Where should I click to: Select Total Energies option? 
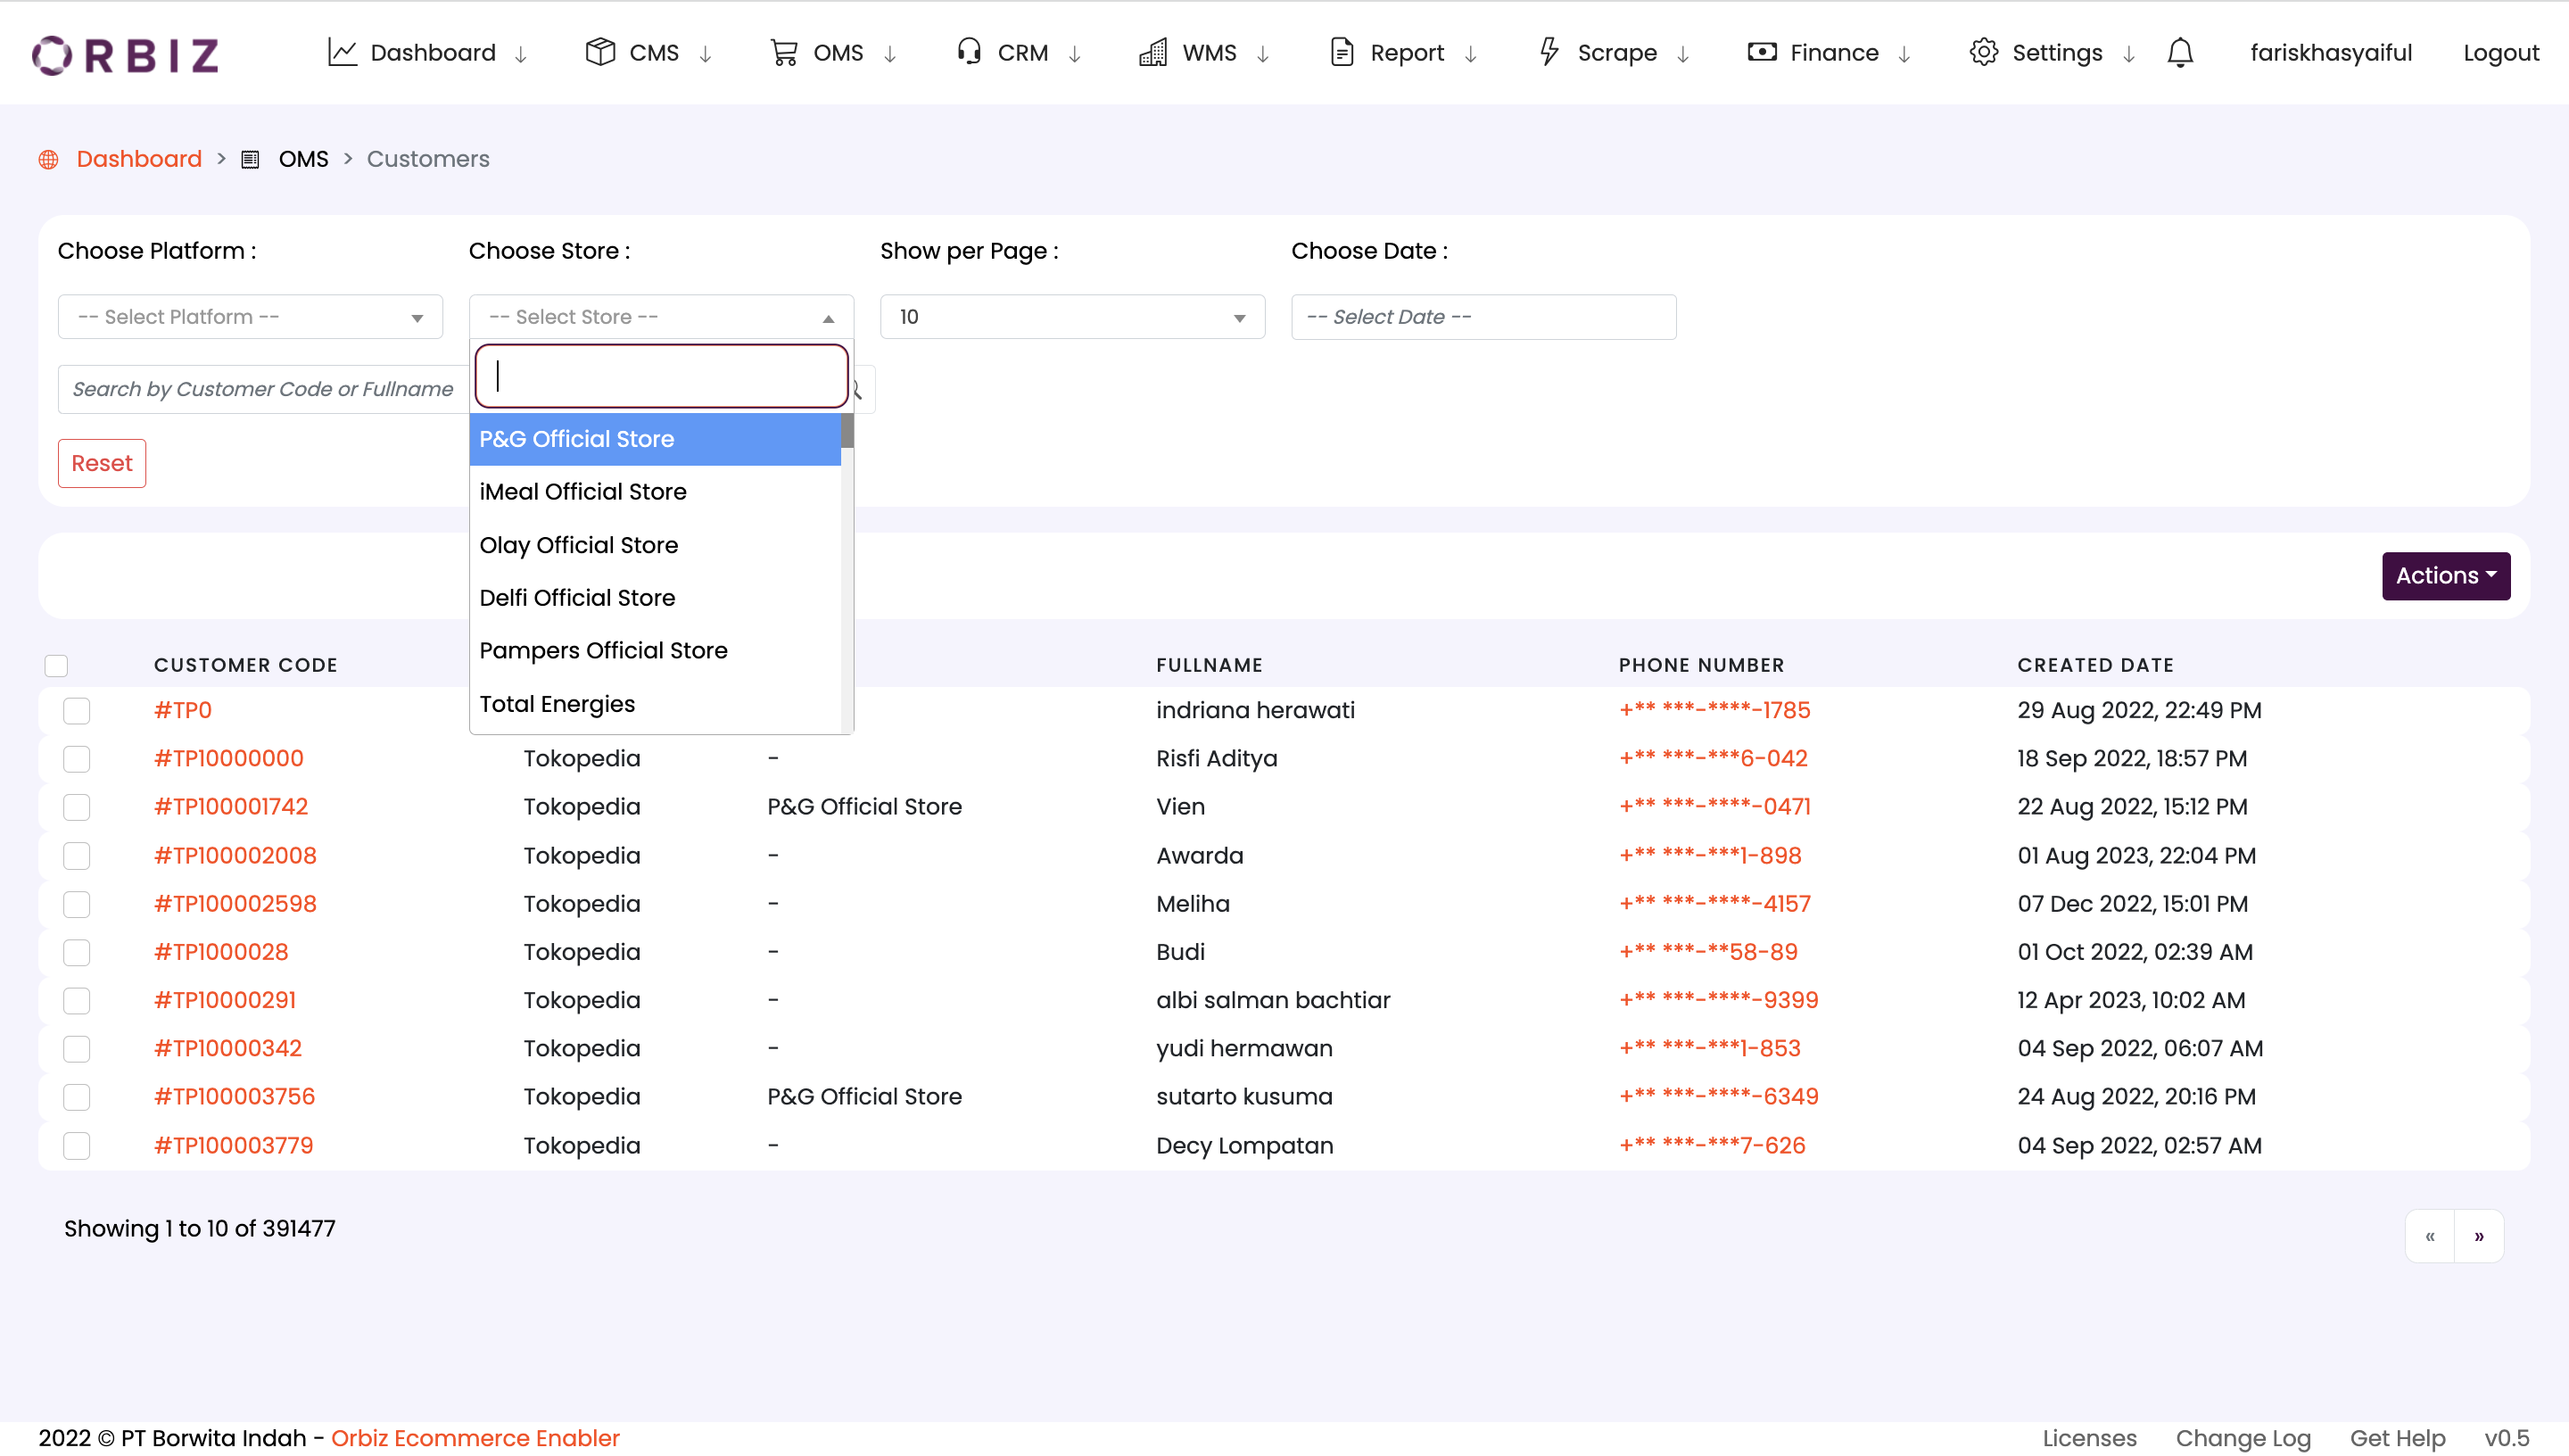pyautogui.click(x=655, y=704)
